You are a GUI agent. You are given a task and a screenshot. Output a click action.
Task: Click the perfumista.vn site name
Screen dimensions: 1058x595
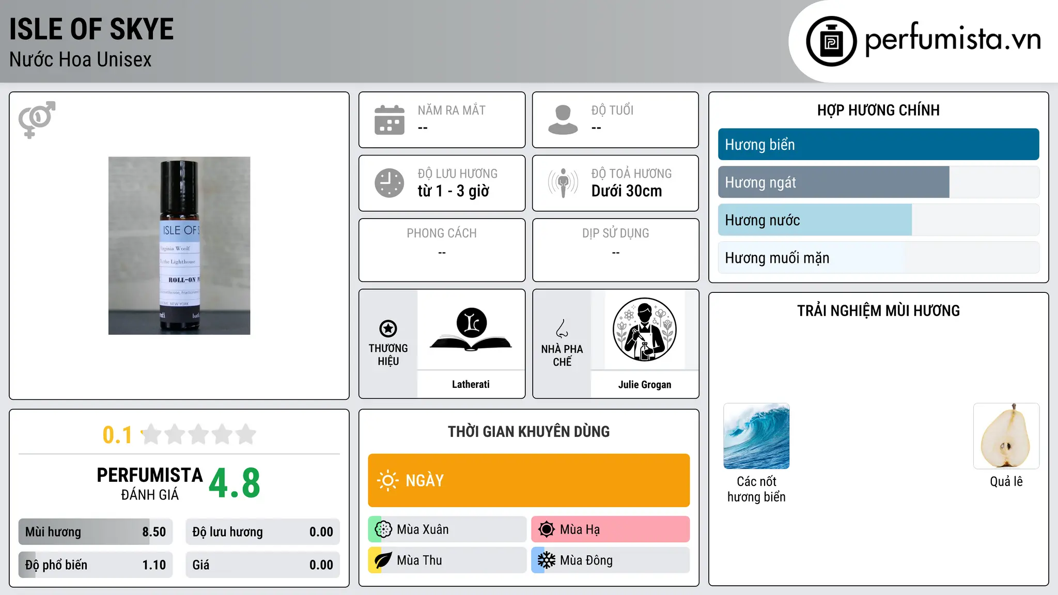pos(953,39)
